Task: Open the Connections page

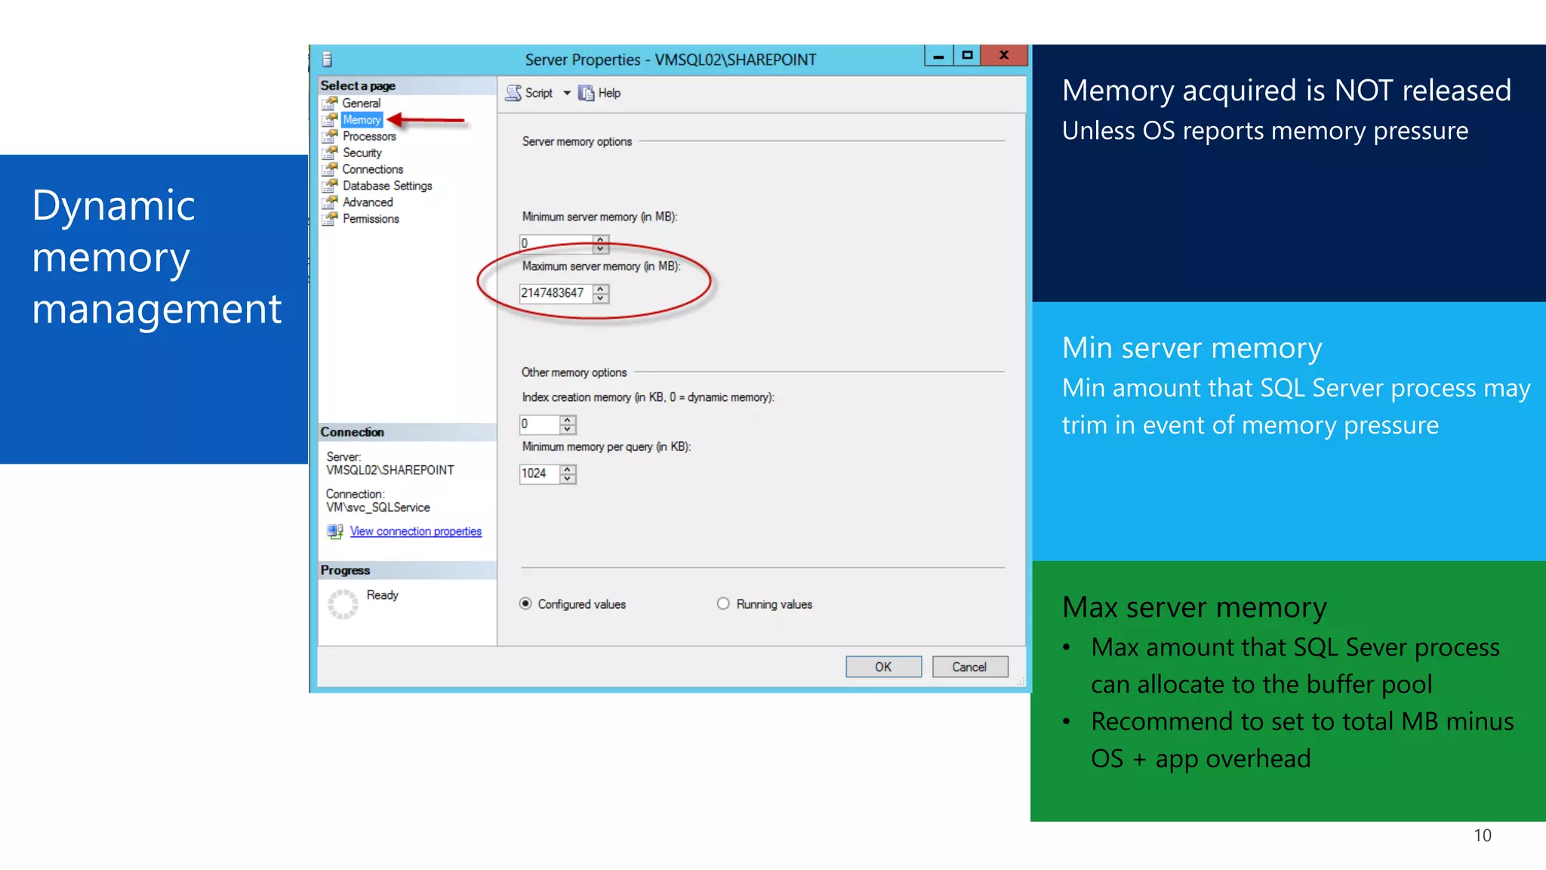Action: point(372,169)
